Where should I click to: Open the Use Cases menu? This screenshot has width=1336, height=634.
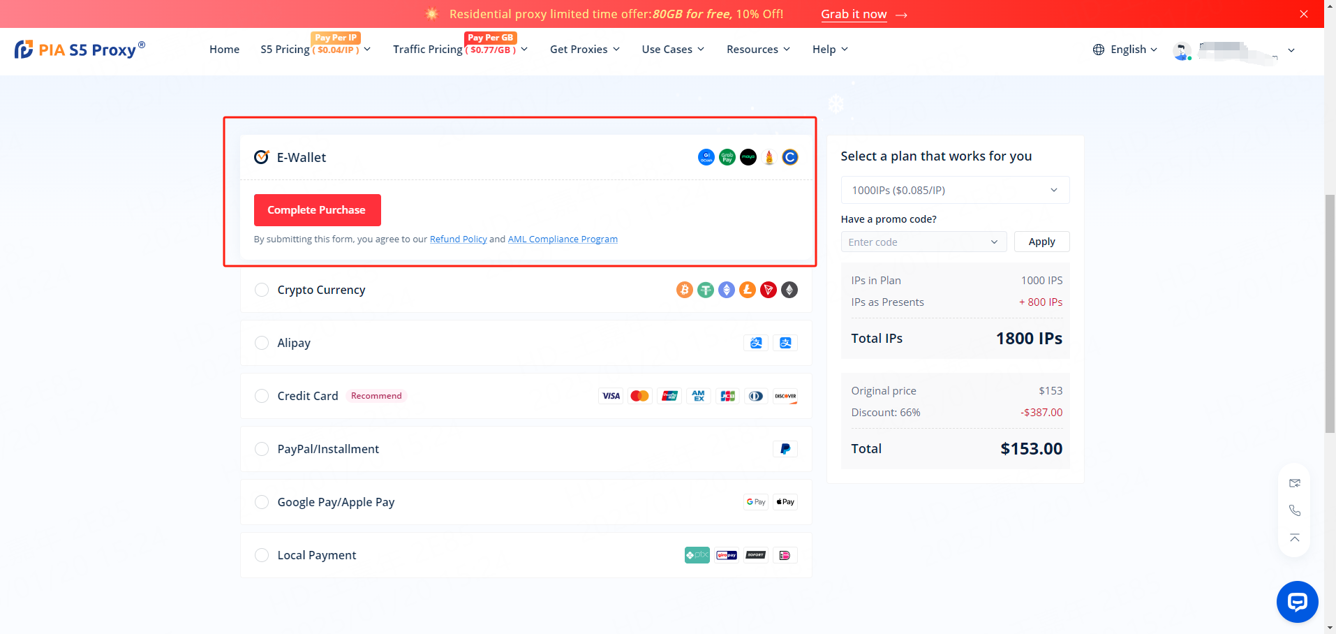point(672,50)
